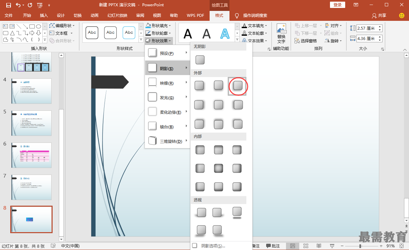The width and height of the screenshot is (409, 250).
Task: Pick the blue outlined A WordArt style
Action: (x=225, y=33)
